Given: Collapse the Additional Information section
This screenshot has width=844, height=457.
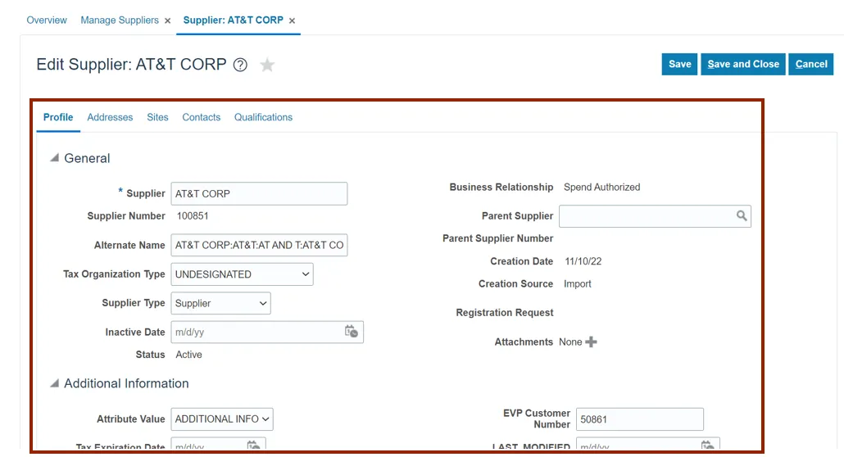Looking at the screenshot, I should pyautogui.click(x=54, y=383).
